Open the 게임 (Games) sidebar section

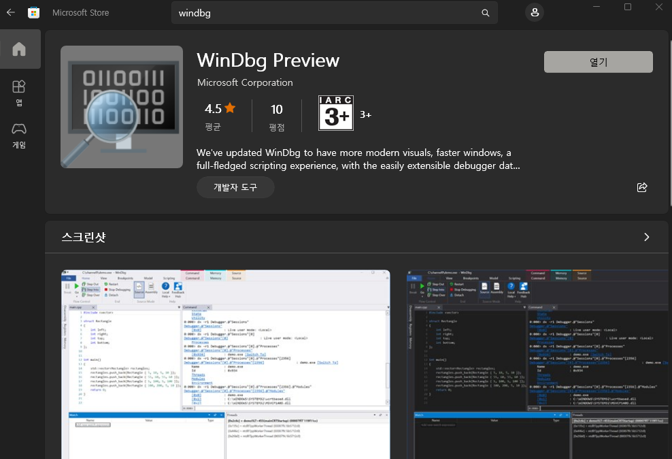tap(19, 136)
